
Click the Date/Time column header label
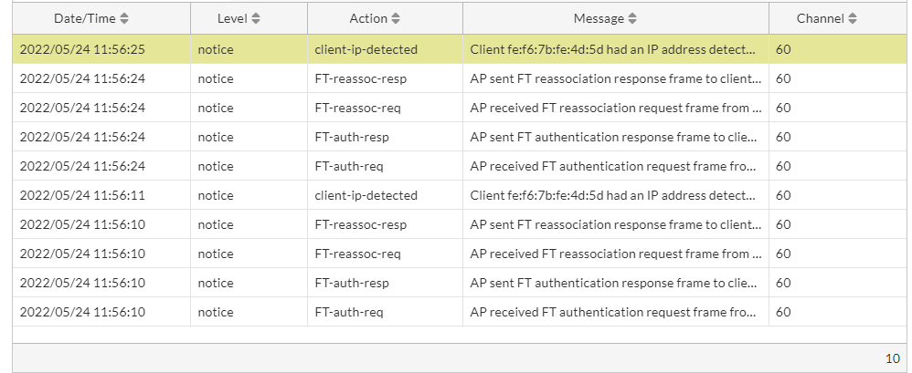point(85,18)
